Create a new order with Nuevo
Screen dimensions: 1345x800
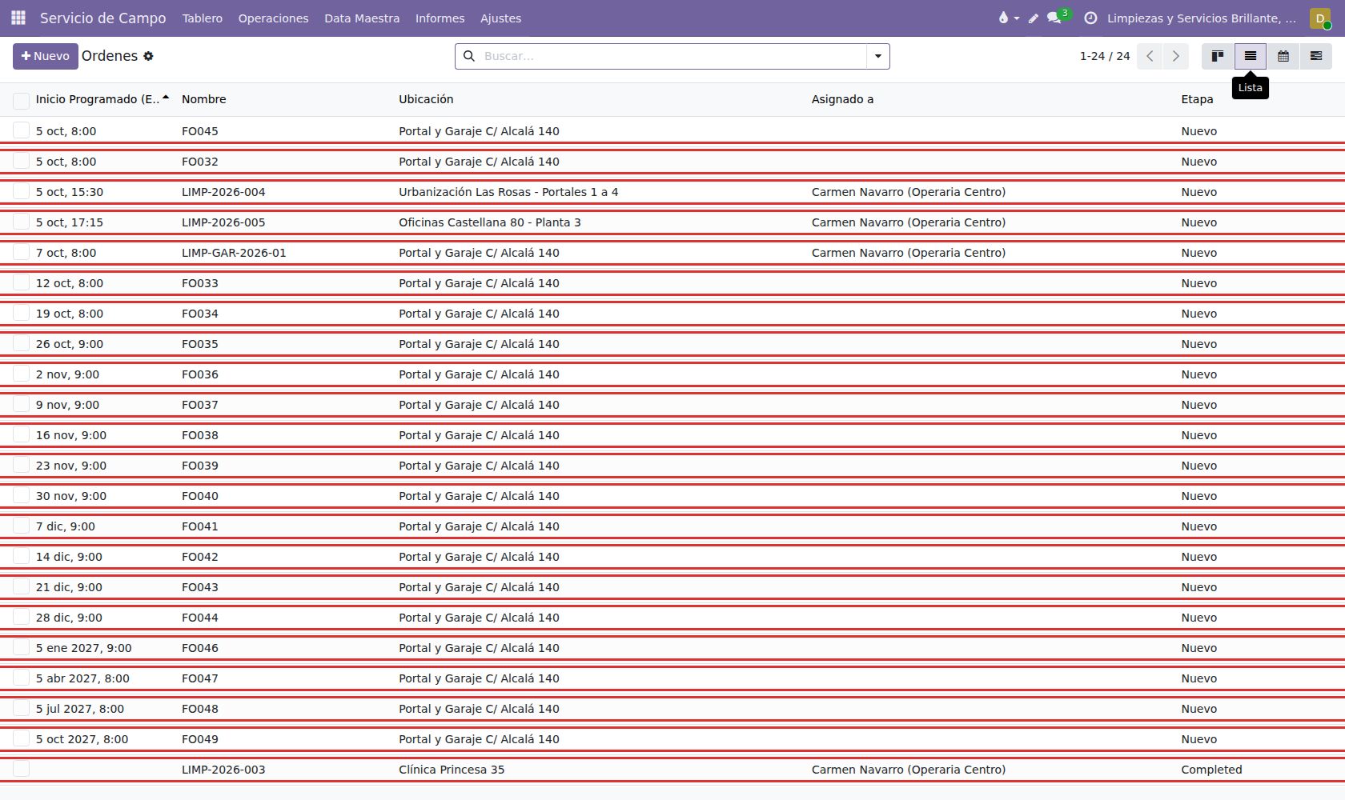[x=46, y=56]
